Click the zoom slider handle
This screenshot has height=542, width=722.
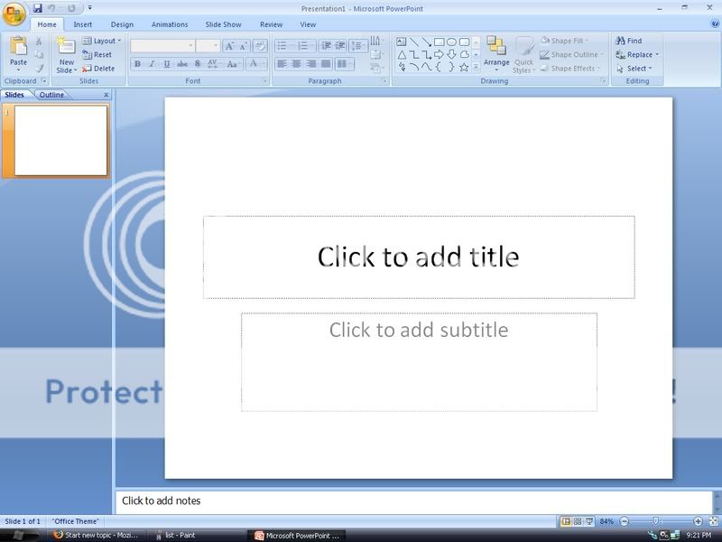coord(656,522)
